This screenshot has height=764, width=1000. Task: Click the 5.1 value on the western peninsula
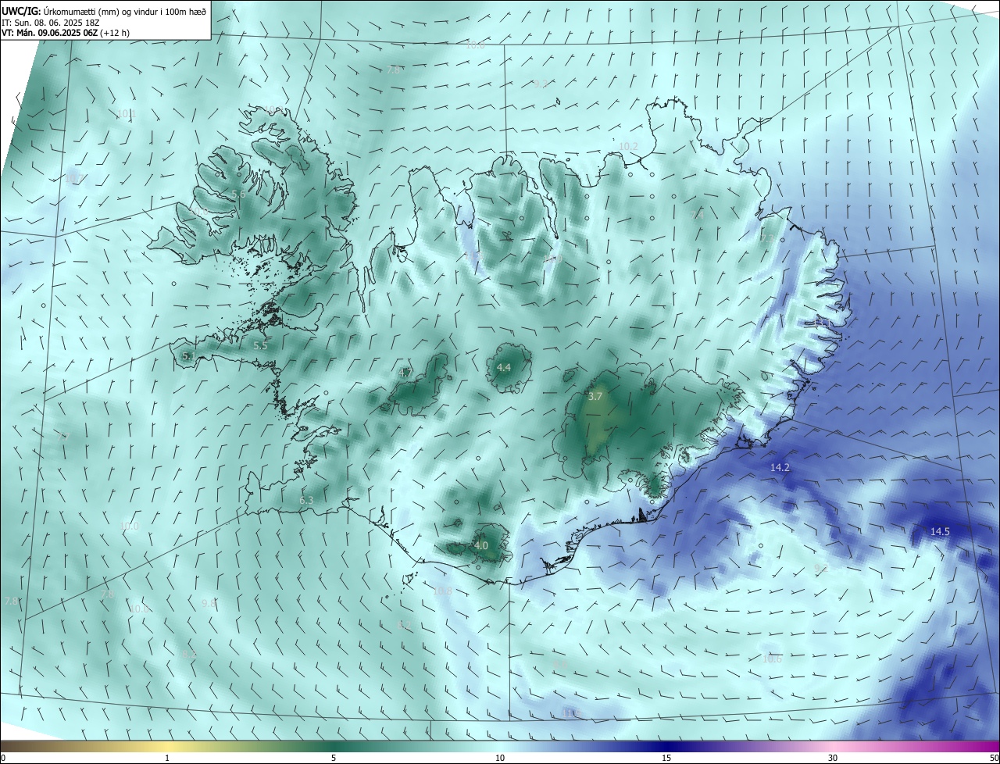pos(188,356)
